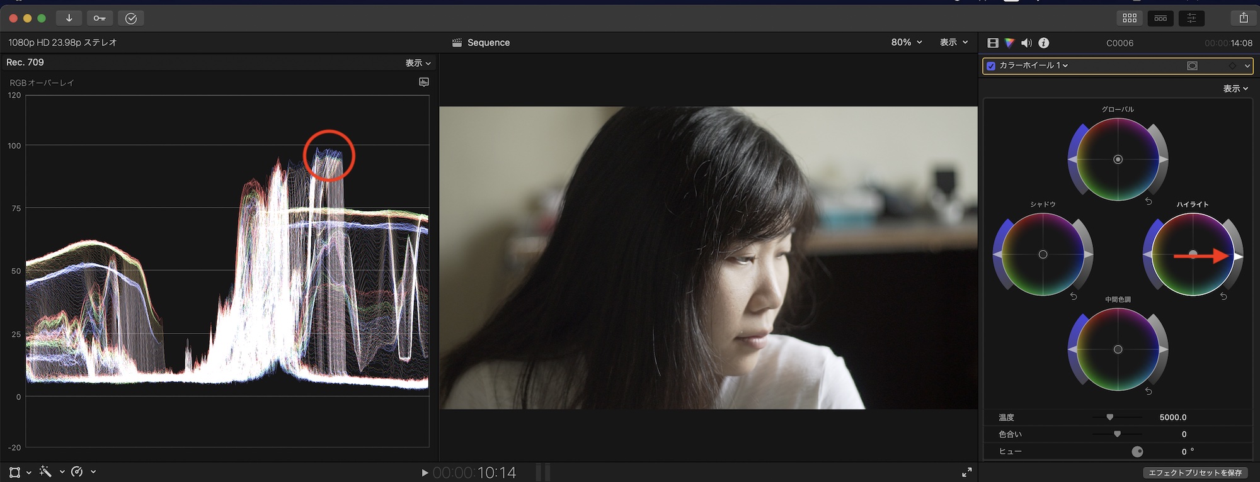This screenshot has width=1260, height=482.
Task: Add a keyframe using the diamond icon
Action: [1232, 65]
